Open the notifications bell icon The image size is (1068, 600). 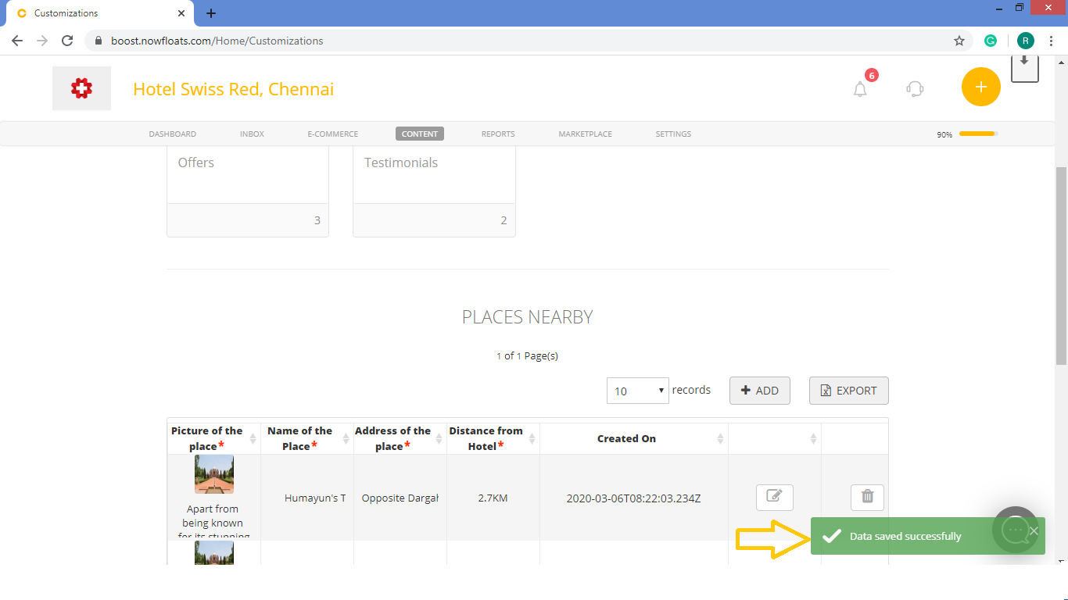[860, 89]
